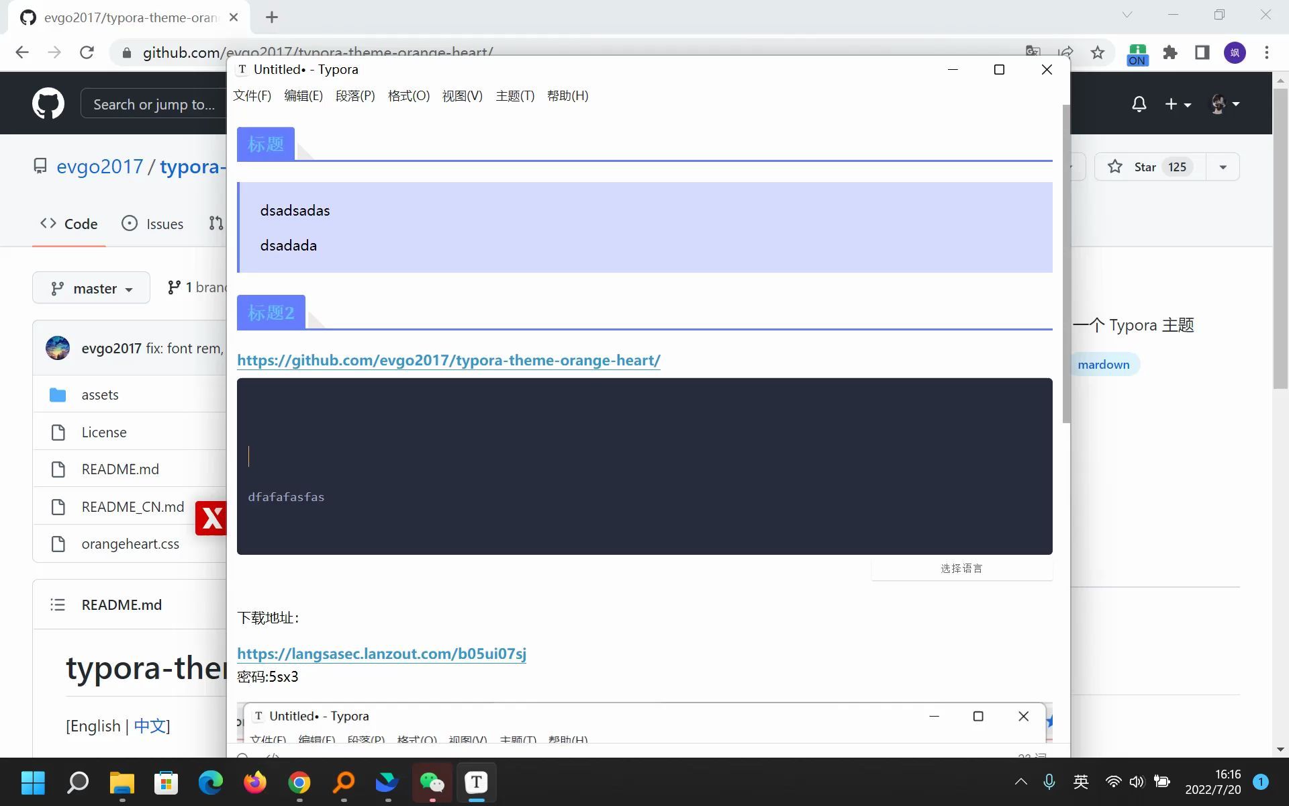
Task: Open the volume control in system tray
Action: coord(1137,782)
